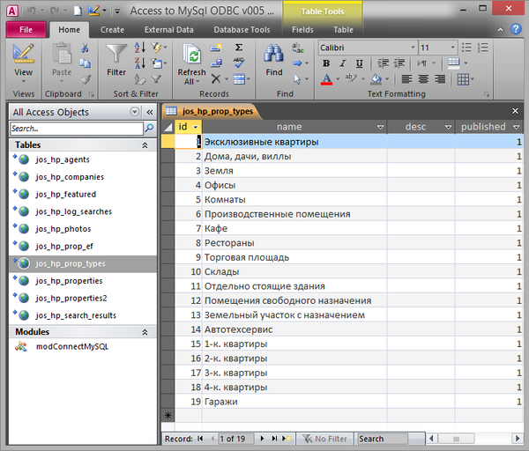Open the File tab
This screenshot has height=451, width=529.
[x=26, y=30]
